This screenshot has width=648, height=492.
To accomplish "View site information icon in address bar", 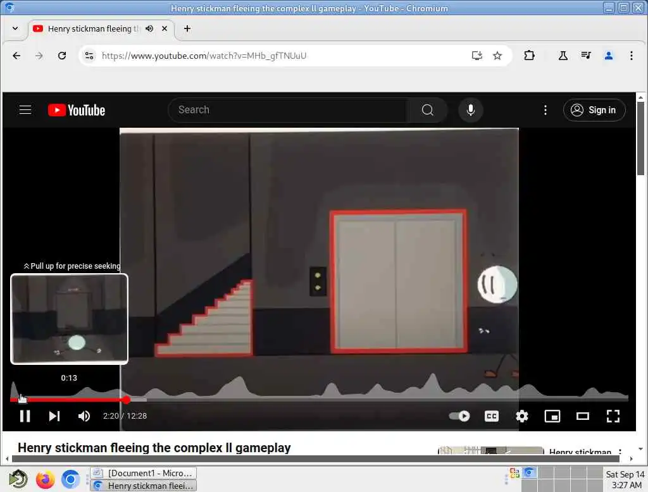I will point(89,56).
